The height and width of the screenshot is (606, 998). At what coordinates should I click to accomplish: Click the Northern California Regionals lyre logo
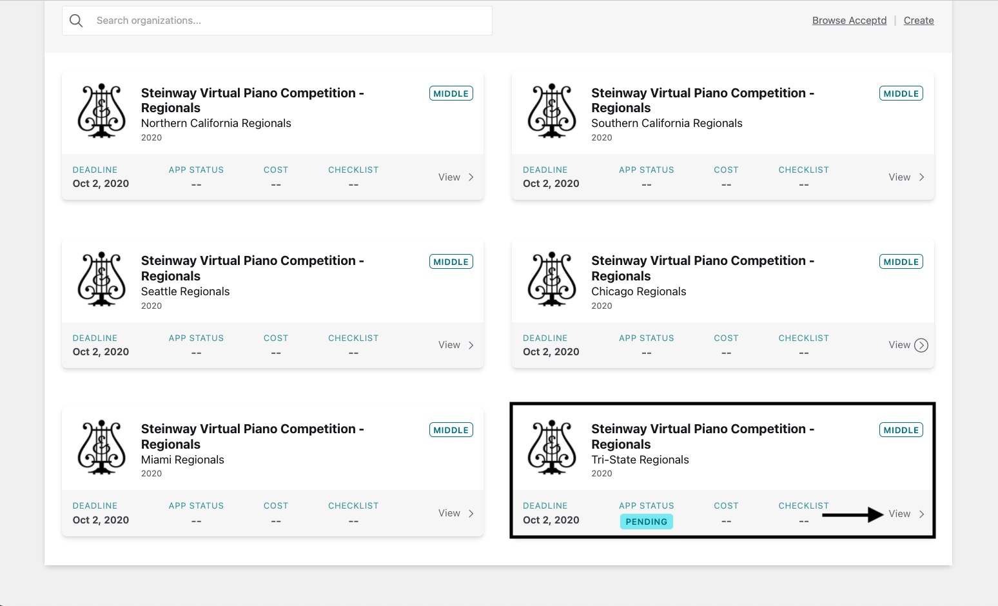(x=101, y=111)
